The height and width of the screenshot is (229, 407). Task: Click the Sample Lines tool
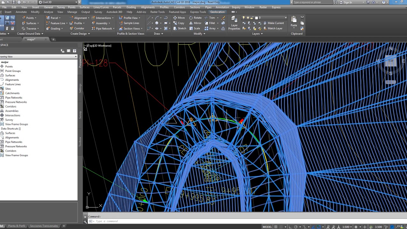click(x=129, y=23)
